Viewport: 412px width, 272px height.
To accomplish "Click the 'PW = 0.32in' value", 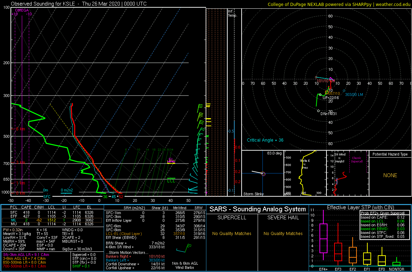I will (13, 230).
